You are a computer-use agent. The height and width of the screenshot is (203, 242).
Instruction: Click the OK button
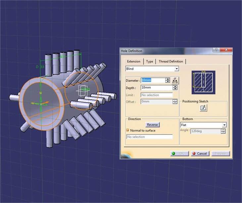point(179,153)
